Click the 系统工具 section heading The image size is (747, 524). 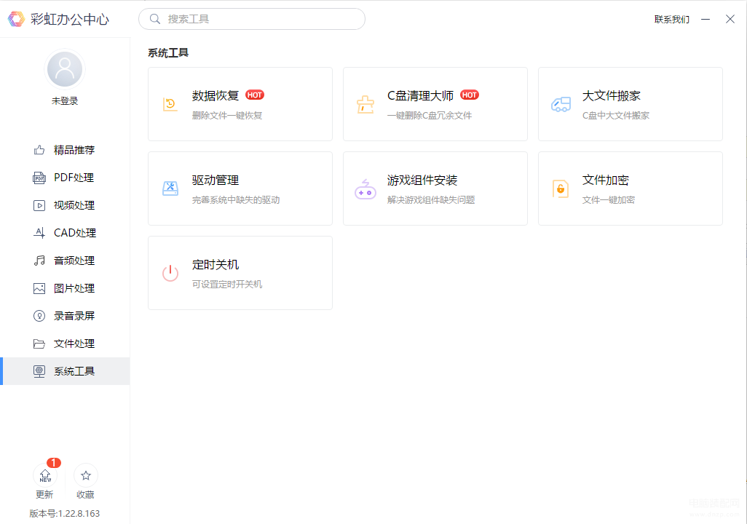click(168, 53)
